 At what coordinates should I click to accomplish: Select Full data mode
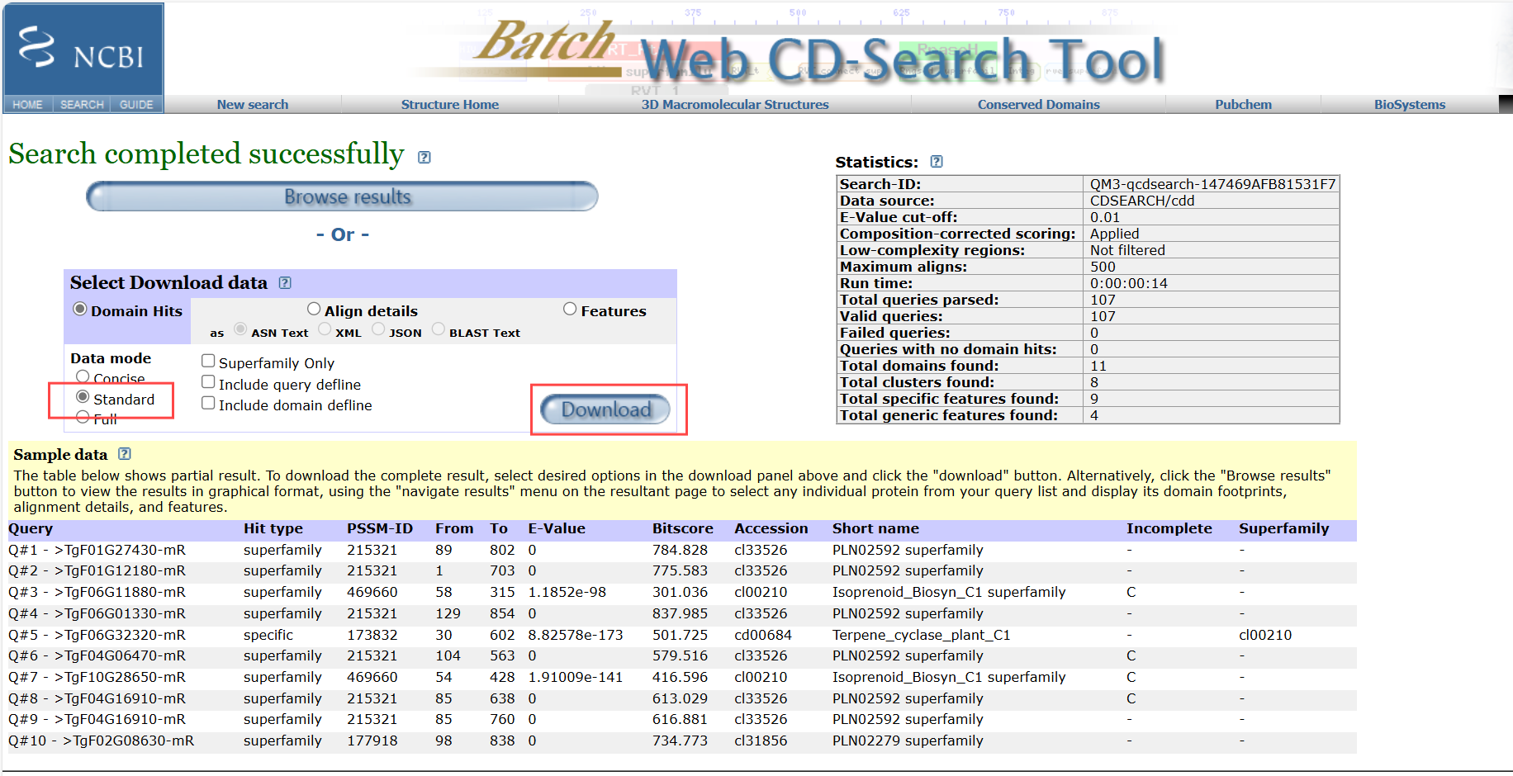[x=83, y=417]
